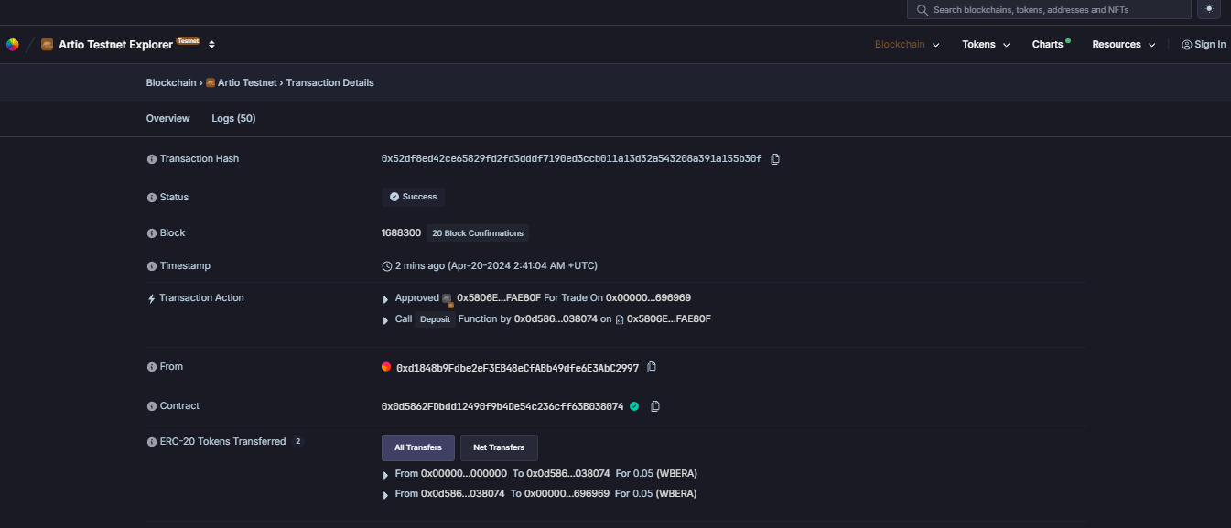Copy the Contract address
1231x528 pixels.
point(655,406)
